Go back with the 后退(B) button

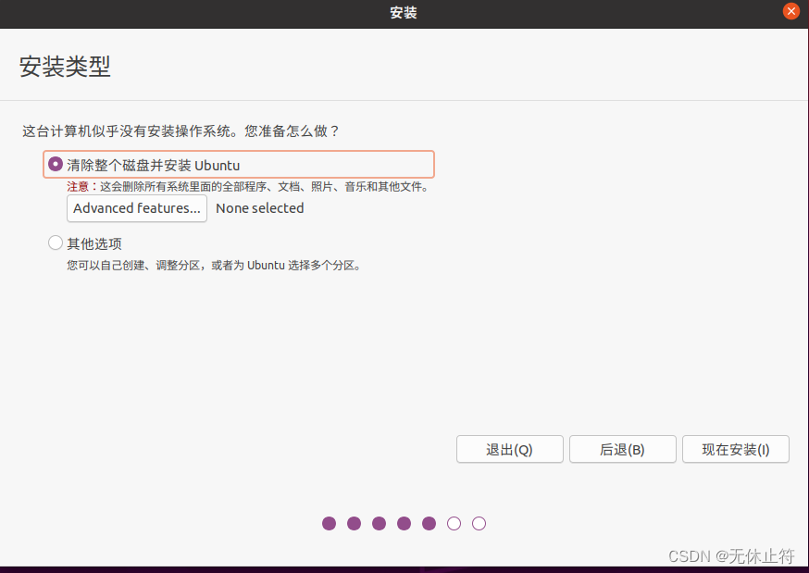pos(622,450)
